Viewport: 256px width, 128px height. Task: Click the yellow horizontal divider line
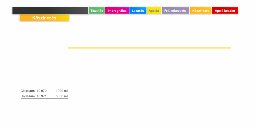(x=149, y=48)
